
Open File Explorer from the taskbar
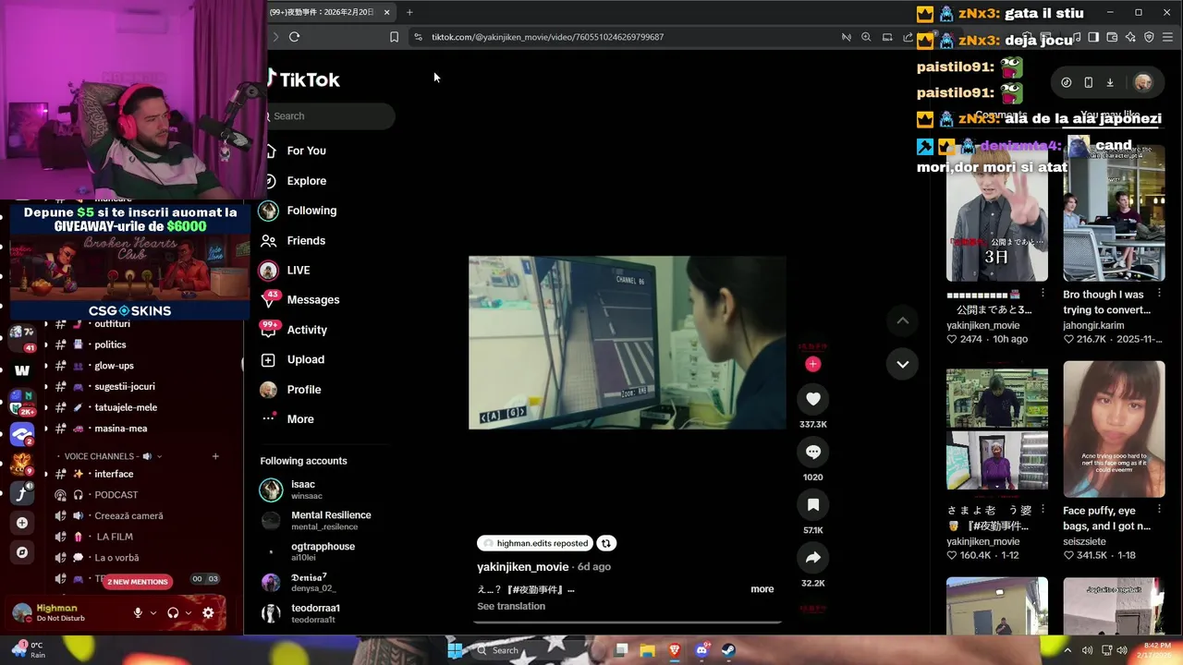point(648,650)
